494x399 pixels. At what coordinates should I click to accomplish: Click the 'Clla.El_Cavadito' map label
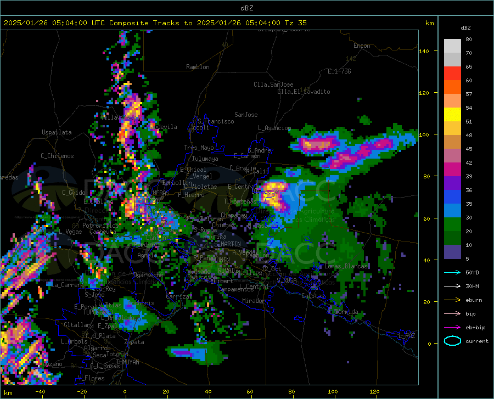[x=304, y=92]
